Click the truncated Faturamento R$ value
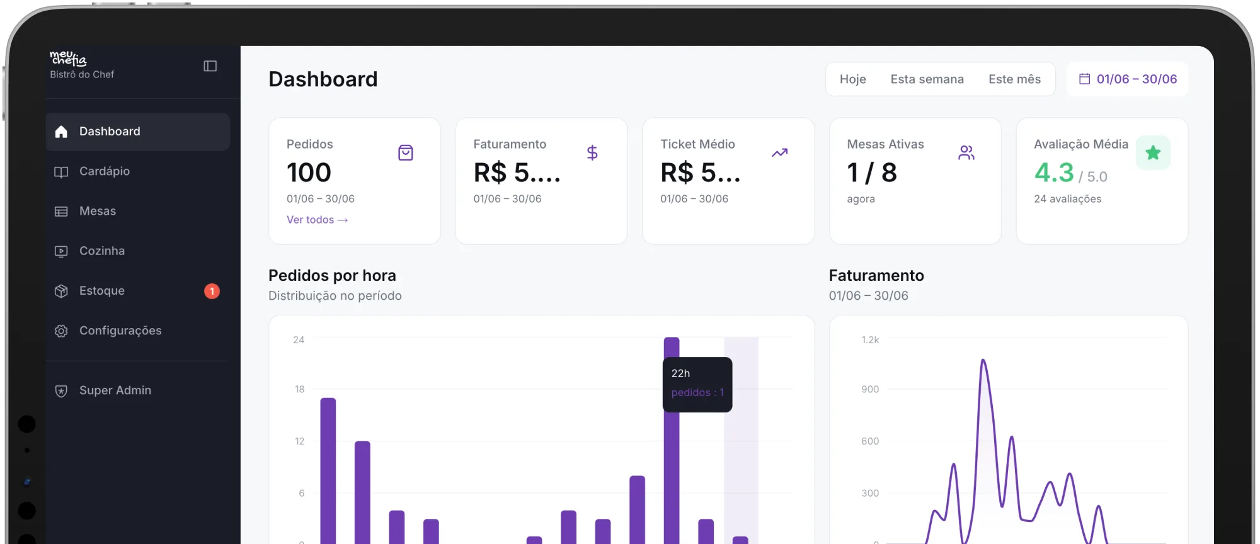 (517, 173)
